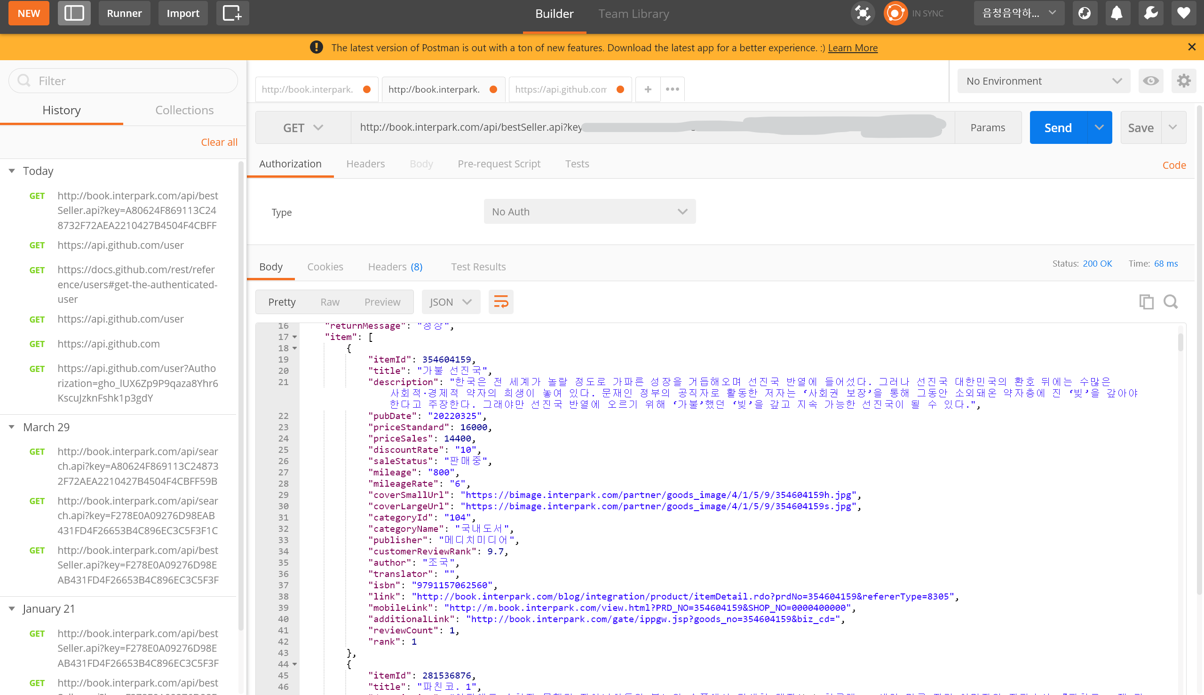Open history entry https://api.github.com
This screenshot has height=695, width=1204.
[x=108, y=344]
